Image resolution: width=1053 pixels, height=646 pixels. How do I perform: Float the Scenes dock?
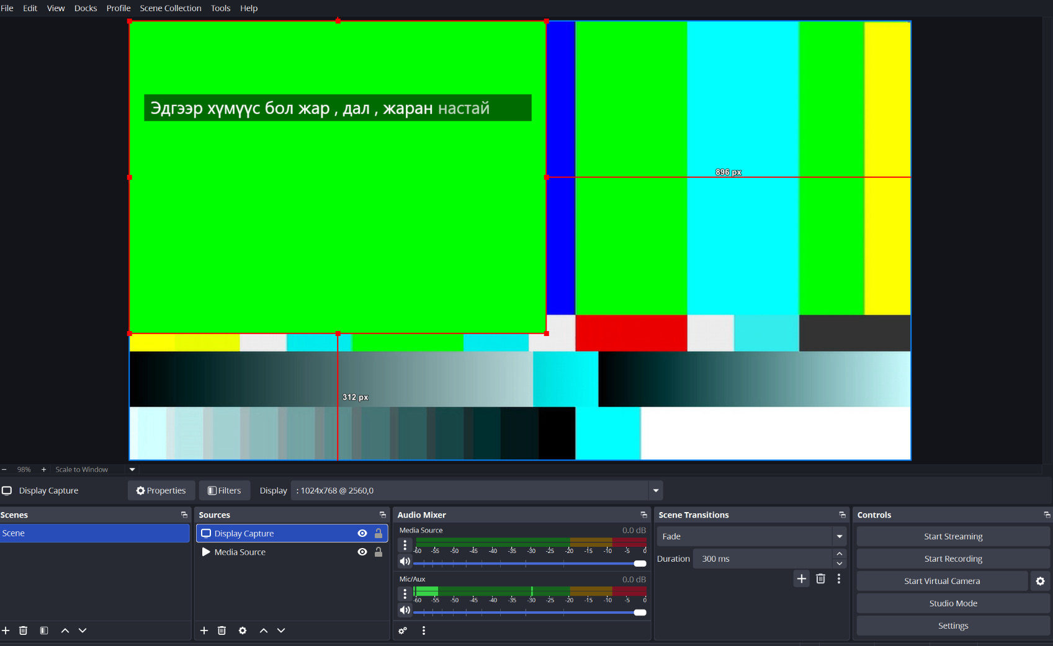coord(184,515)
